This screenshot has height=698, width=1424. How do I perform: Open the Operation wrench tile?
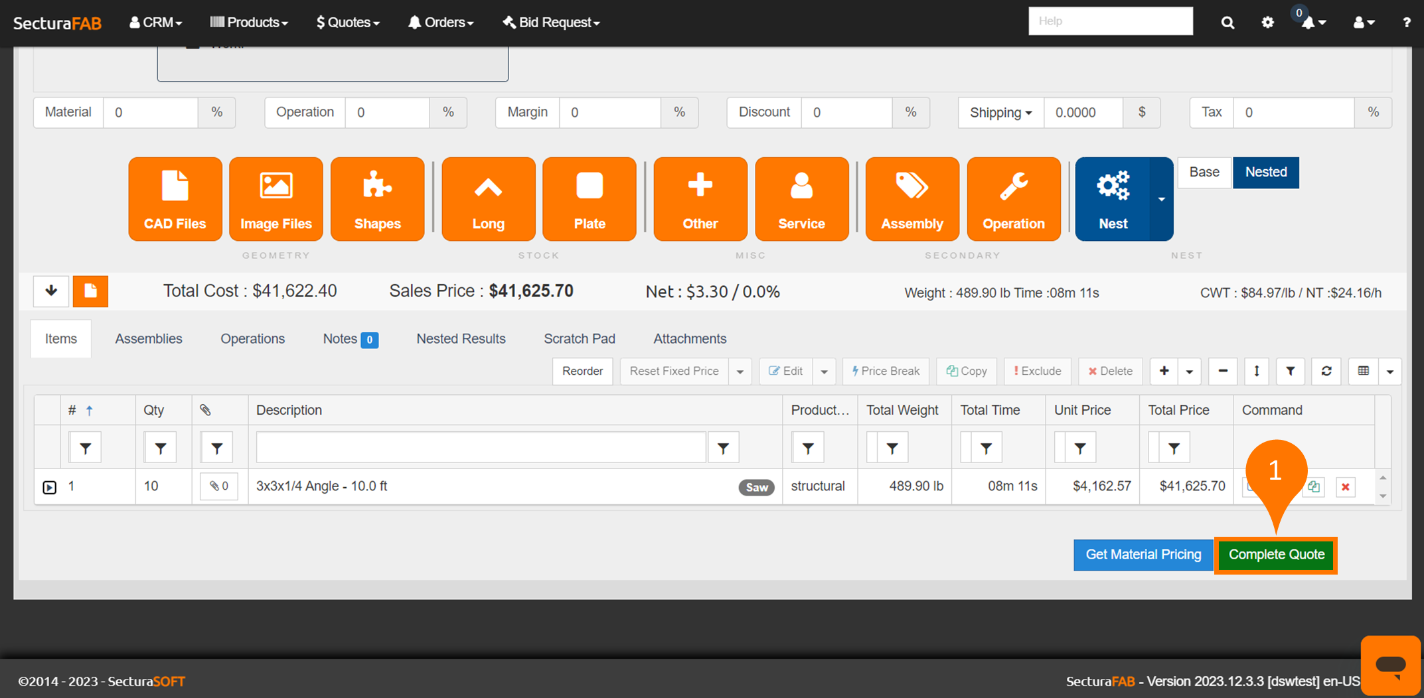pos(1013,199)
